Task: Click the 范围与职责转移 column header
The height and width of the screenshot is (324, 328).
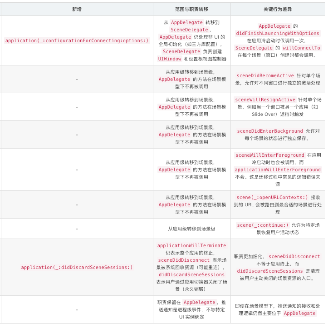Action: click(191, 9)
